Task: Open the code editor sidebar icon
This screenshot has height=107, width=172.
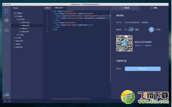Action: [x=7, y=11]
